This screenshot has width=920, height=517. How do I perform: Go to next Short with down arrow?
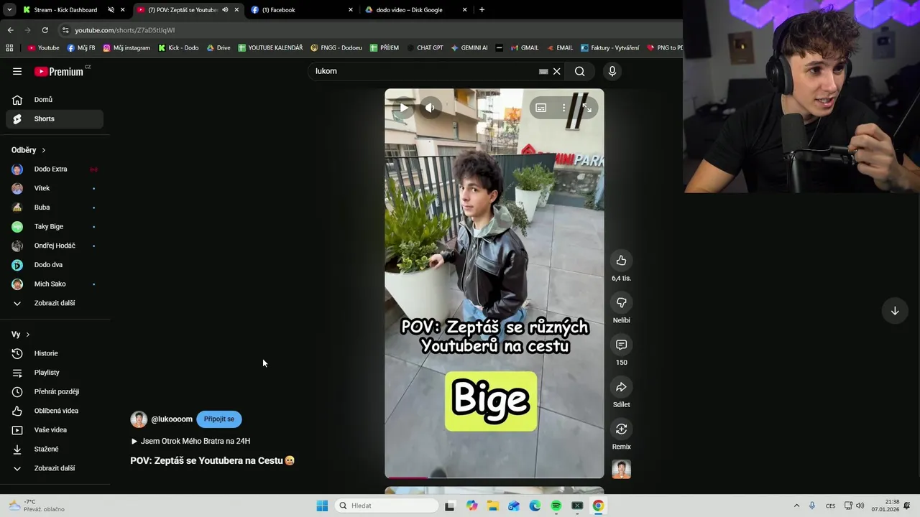[x=895, y=311]
